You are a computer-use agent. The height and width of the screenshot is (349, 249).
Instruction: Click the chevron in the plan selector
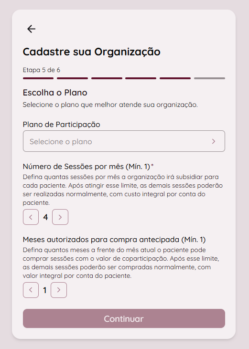(214, 141)
